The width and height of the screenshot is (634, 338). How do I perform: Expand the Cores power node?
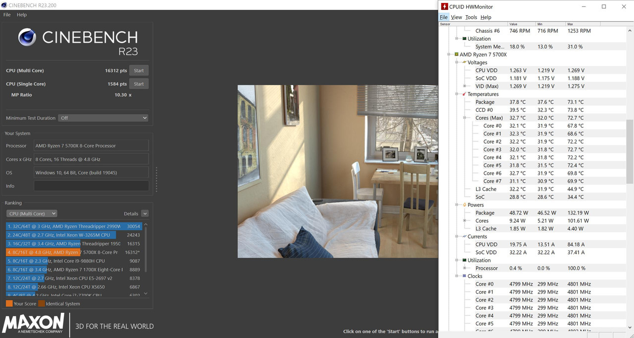pyautogui.click(x=465, y=221)
